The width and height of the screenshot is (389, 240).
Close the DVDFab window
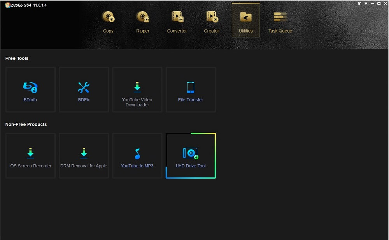point(385,3)
